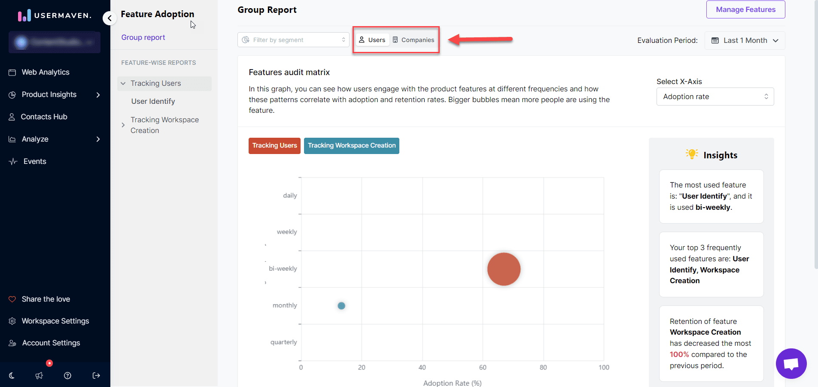Switch view to Users
The image size is (818, 387).
[x=372, y=40]
